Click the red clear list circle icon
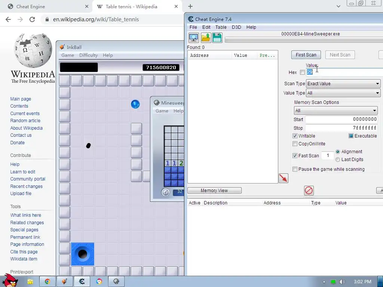The image size is (383, 287). [x=309, y=190]
